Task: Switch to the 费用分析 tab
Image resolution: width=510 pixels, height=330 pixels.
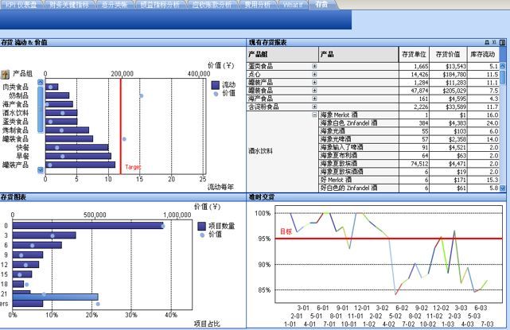Action: tap(255, 4)
